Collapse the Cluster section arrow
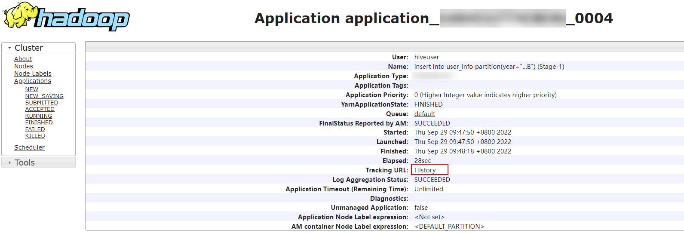Image resolution: width=684 pixels, height=233 pixels. [10, 48]
